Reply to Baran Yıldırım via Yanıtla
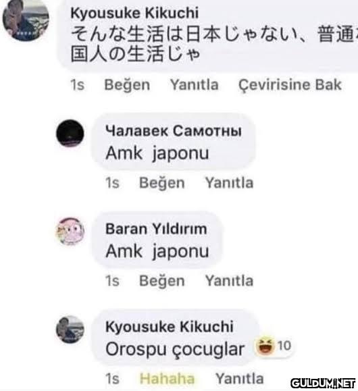 (x=229, y=281)
